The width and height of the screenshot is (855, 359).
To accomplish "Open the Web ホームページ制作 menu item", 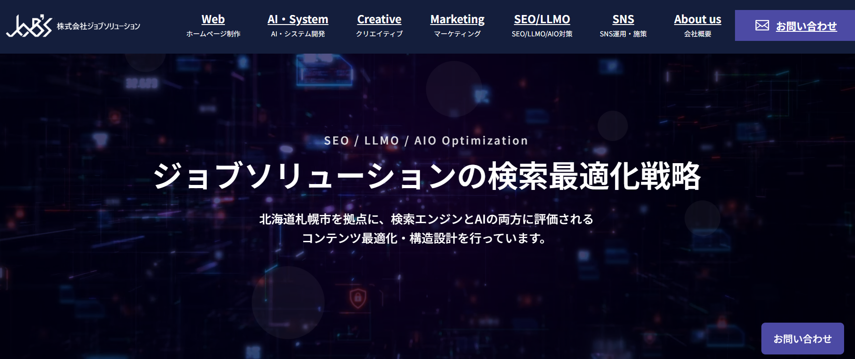I will (x=213, y=25).
